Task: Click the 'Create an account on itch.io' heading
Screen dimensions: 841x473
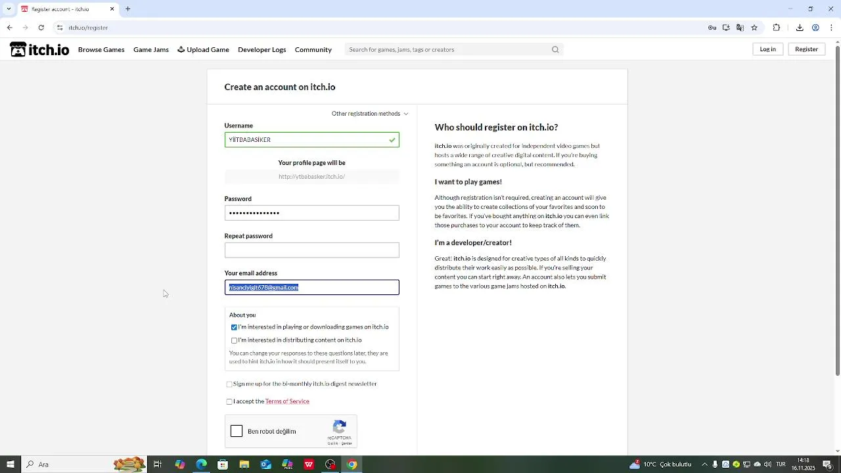Action: pyautogui.click(x=280, y=87)
